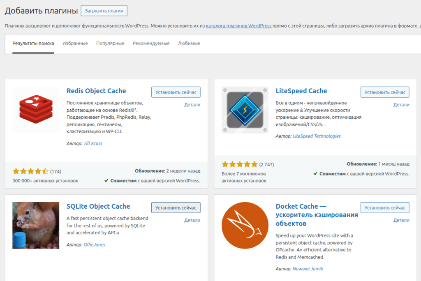Open author Till Krüss link
Image resolution: width=421 pixels, height=281 pixels.
(x=93, y=143)
